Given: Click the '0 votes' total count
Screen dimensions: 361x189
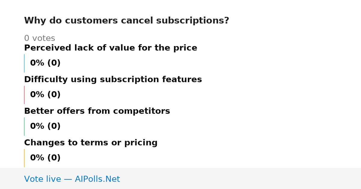Looking at the screenshot, I should (x=39, y=39).
